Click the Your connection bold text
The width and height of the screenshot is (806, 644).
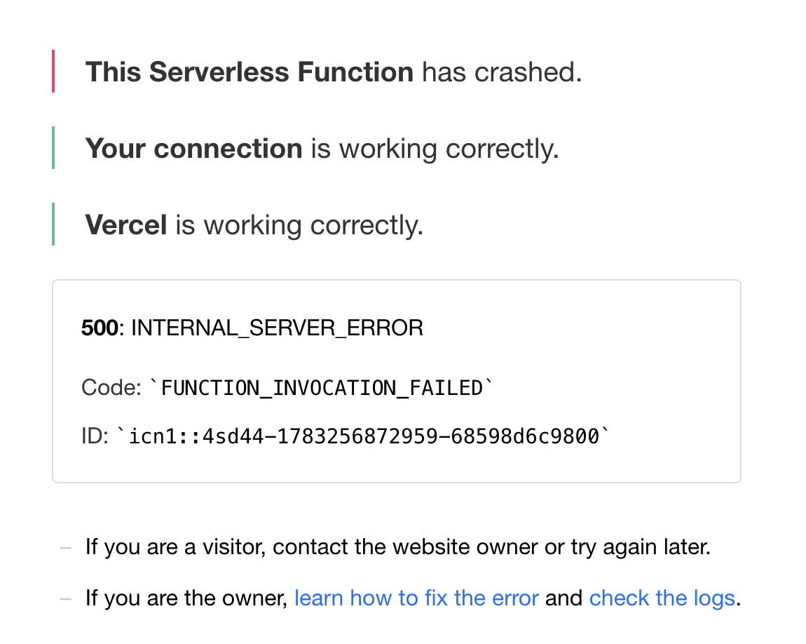tap(193, 149)
